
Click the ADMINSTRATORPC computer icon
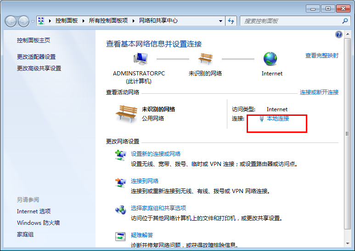pyautogui.click(x=140, y=59)
